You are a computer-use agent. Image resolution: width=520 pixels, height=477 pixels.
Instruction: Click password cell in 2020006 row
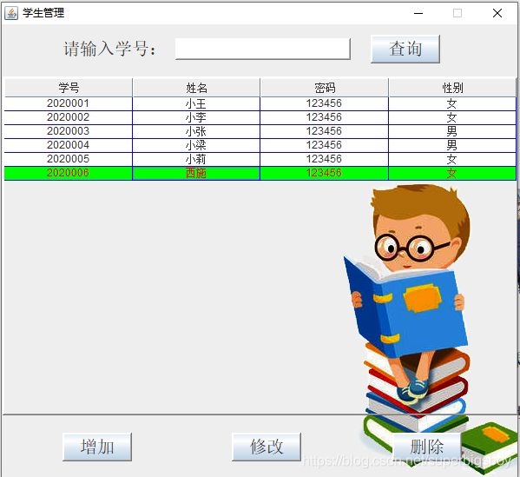324,173
